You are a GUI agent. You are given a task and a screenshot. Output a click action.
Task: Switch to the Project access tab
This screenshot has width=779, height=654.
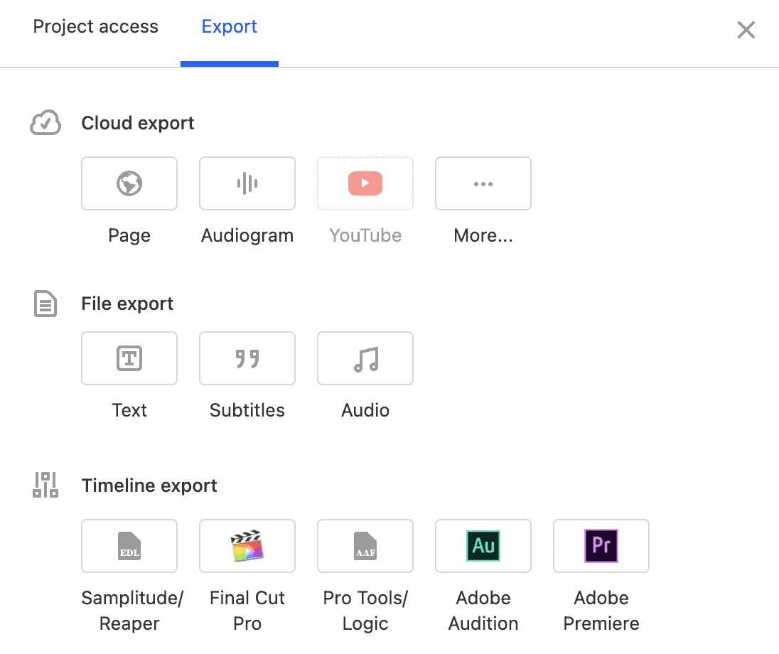(x=95, y=26)
